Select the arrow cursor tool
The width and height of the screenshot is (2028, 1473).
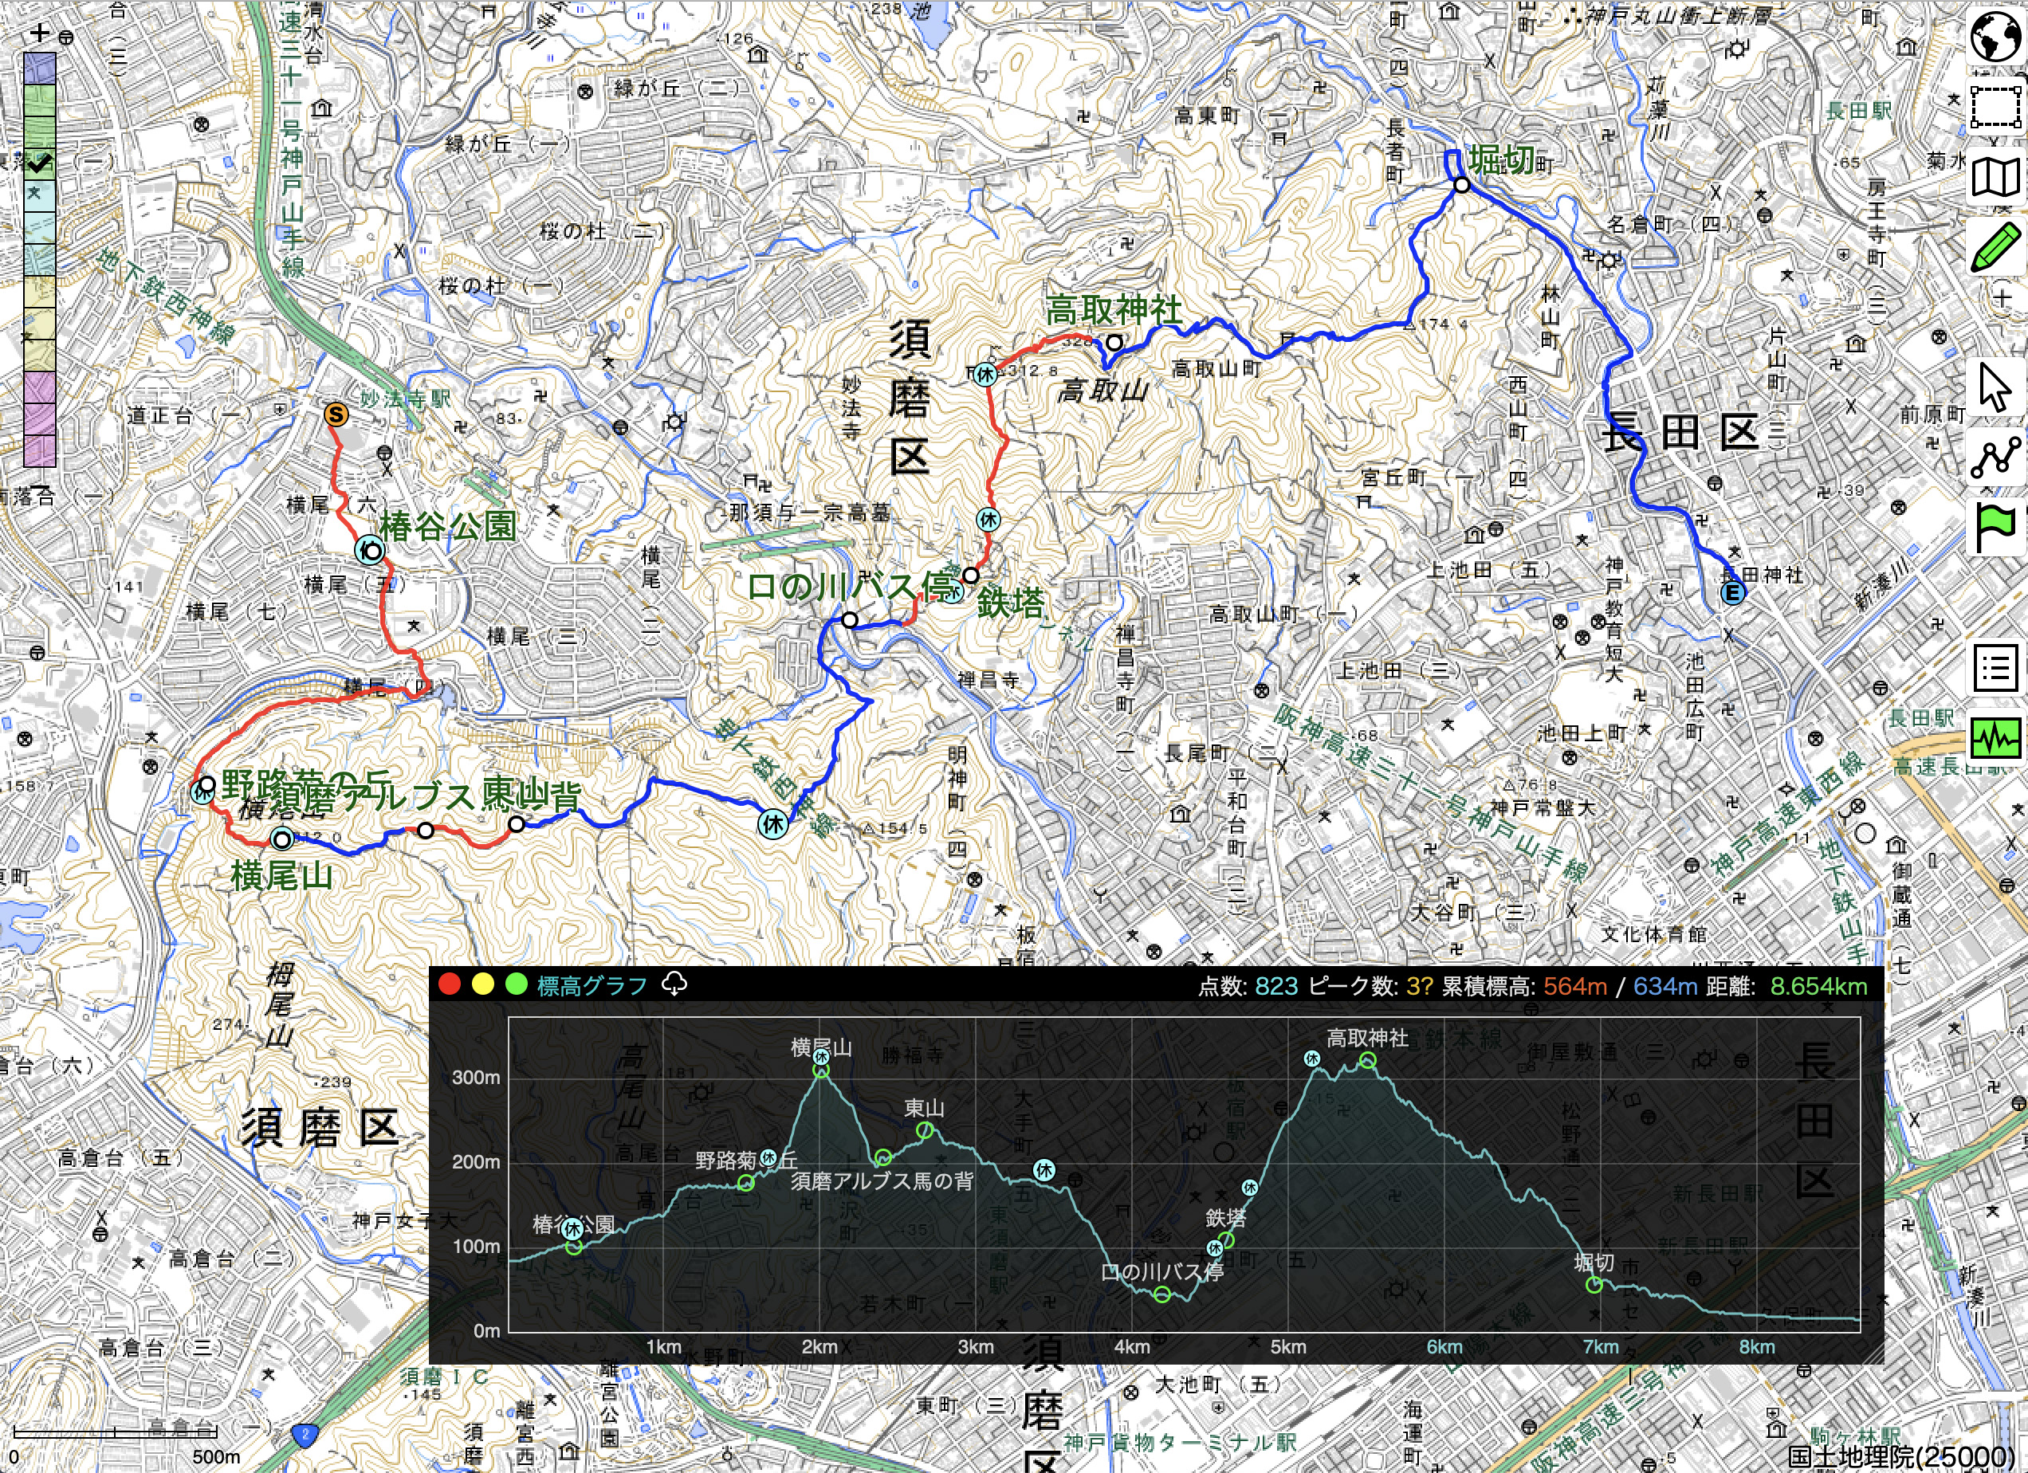[x=1995, y=387]
